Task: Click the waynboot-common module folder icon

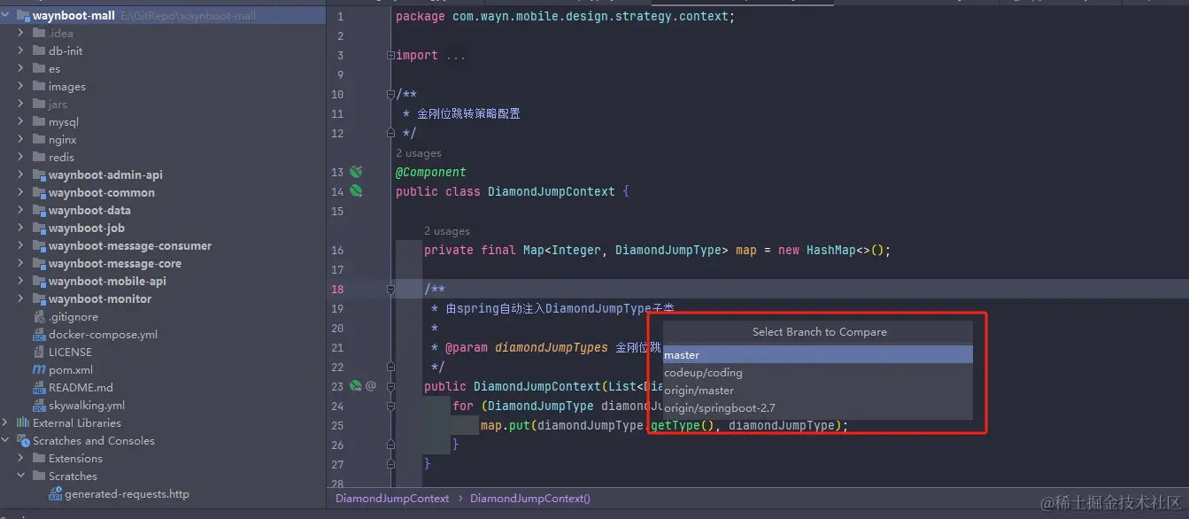Action: (x=39, y=192)
